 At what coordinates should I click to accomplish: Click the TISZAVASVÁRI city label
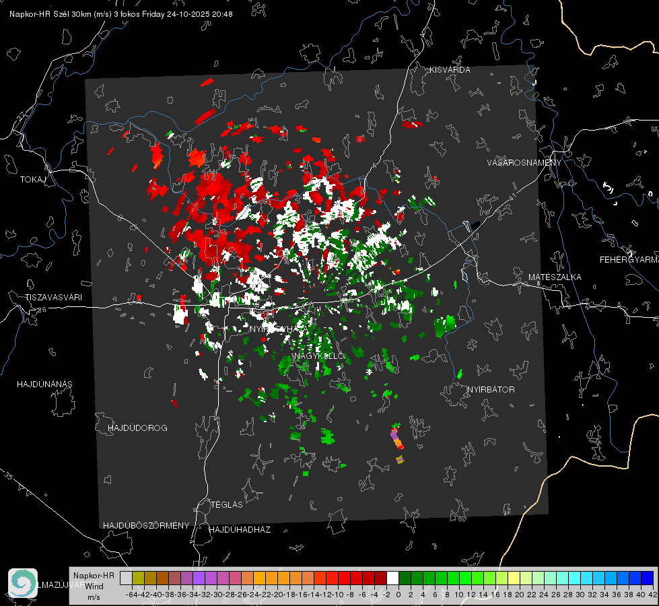click(x=53, y=298)
